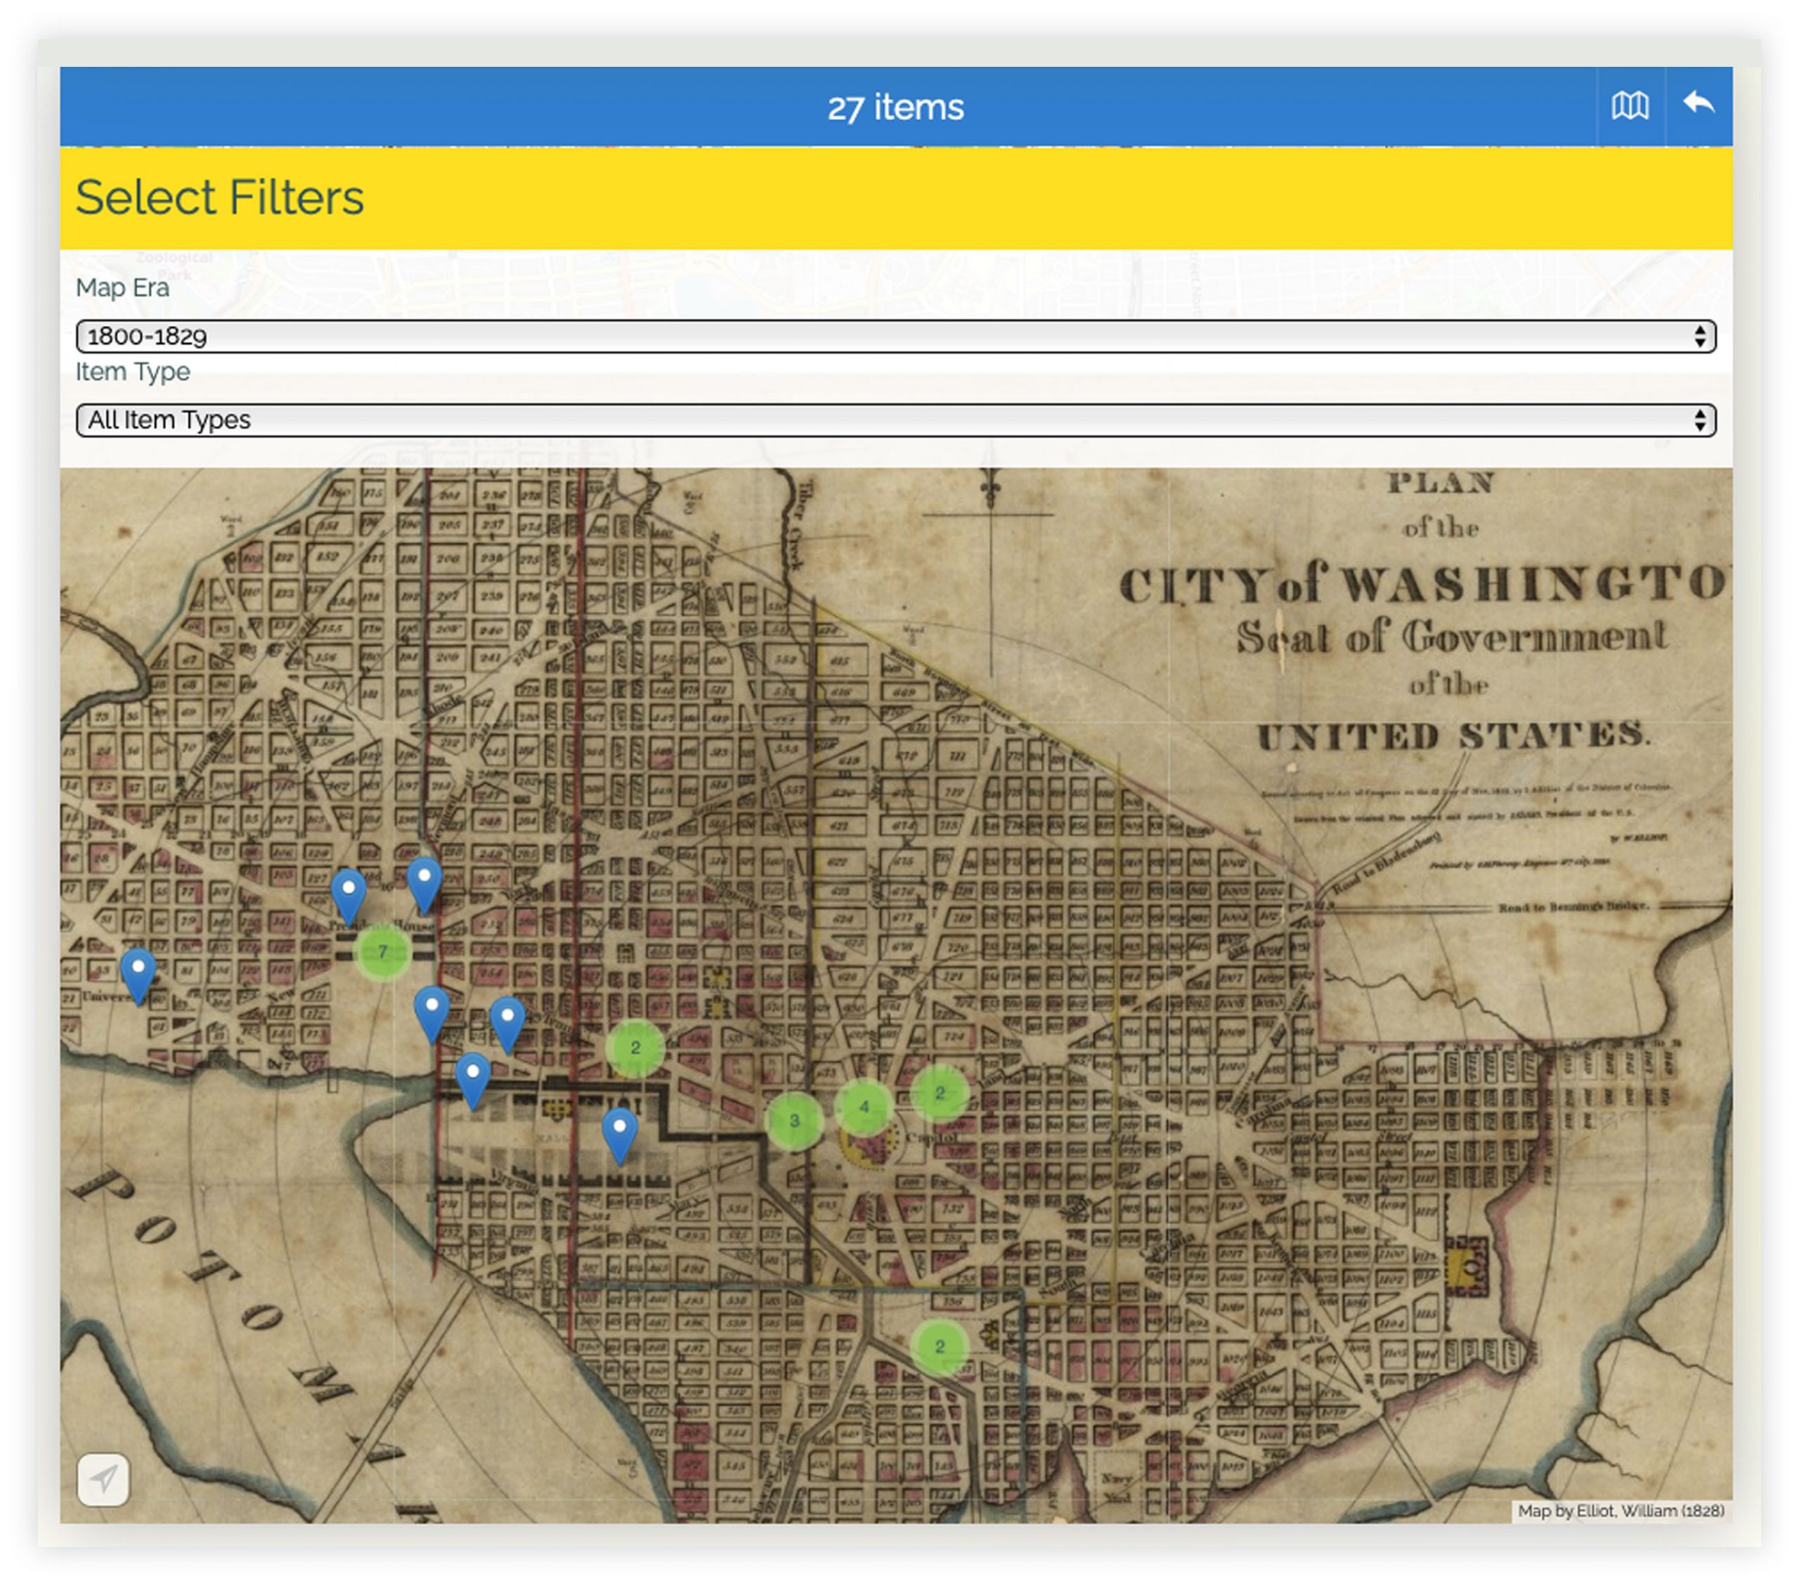The height and width of the screenshot is (1595, 1799).
Task: Click the Map Era label
Action: 122,288
